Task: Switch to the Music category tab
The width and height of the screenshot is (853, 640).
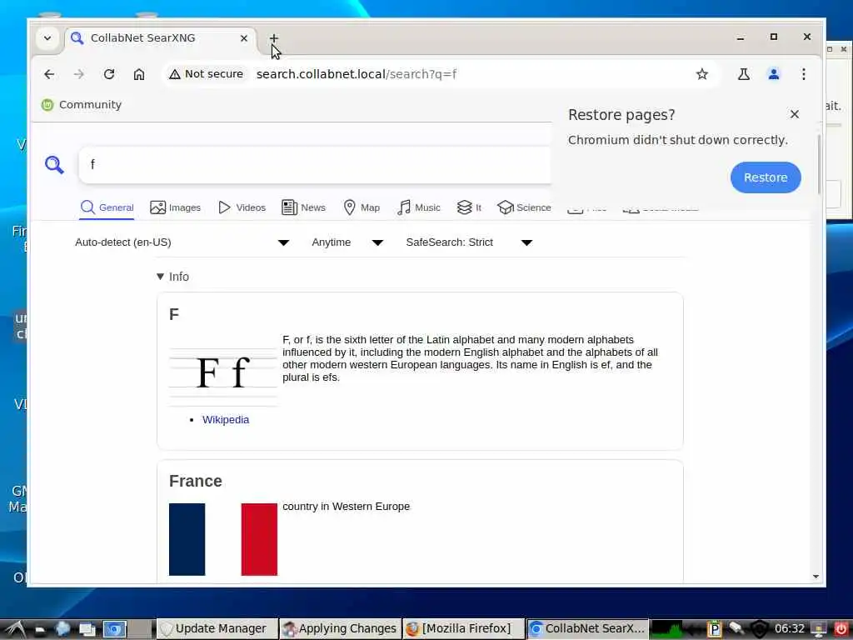Action: (x=418, y=207)
